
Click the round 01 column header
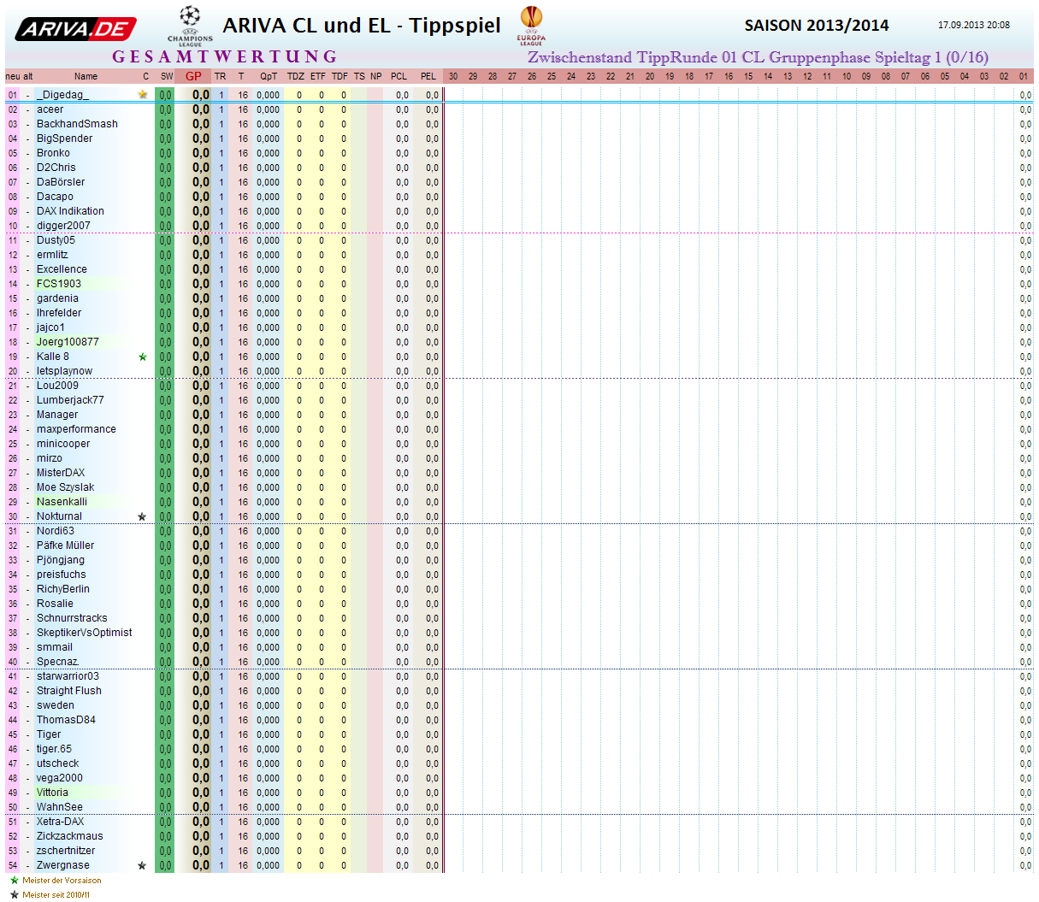[x=1024, y=76]
